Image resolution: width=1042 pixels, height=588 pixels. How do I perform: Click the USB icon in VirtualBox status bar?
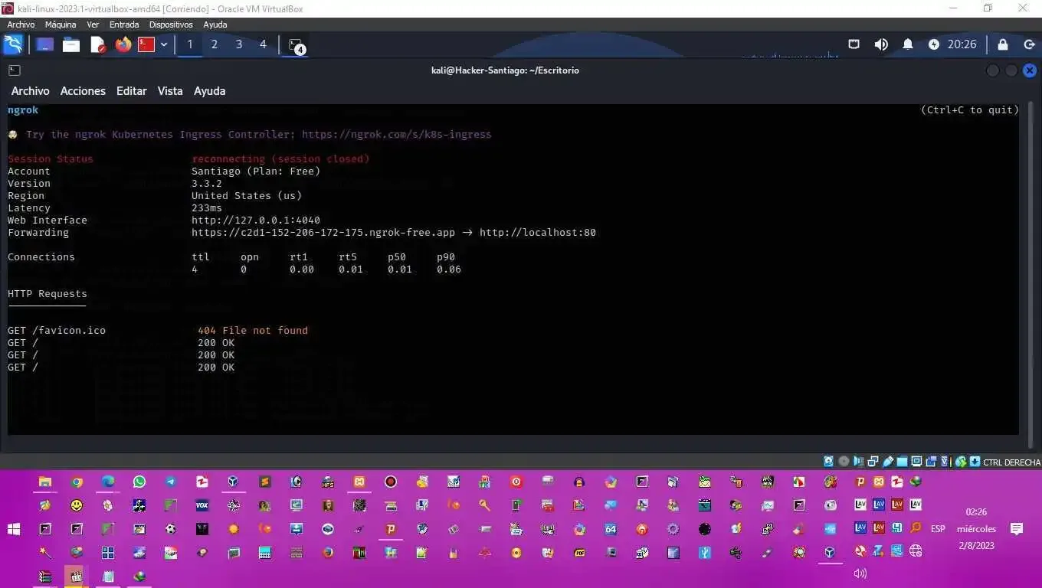pyautogui.click(x=889, y=462)
